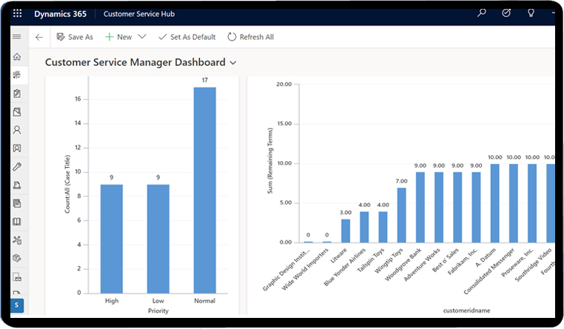564x329 pixels.
Task: Open the app launcher waffle grid
Action: (x=17, y=13)
